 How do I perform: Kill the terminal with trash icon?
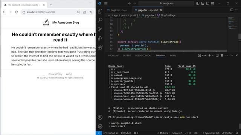222,55
